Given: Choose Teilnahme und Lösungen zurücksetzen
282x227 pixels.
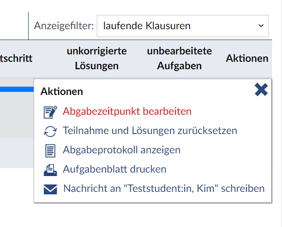Looking at the screenshot, I should (x=150, y=131).
